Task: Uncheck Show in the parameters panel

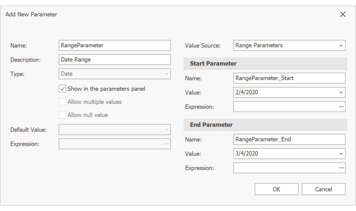Action: coord(62,89)
